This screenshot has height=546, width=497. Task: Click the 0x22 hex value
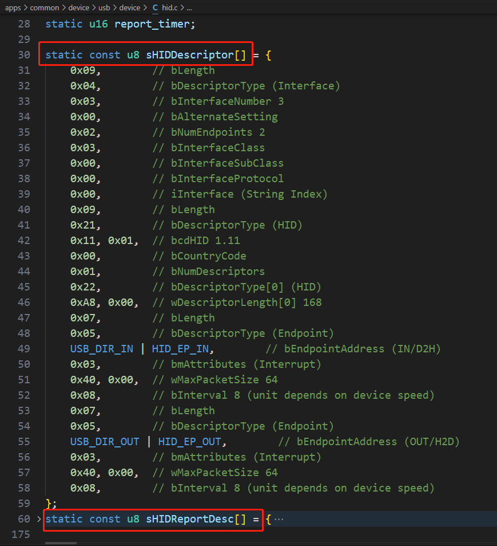point(83,287)
